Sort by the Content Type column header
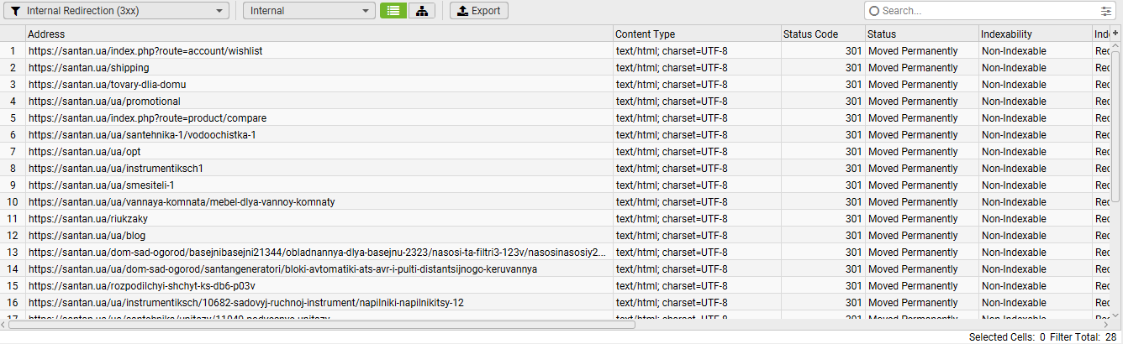This screenshot has height=344, width=1123. pyautogui.click(x=697, y=34)
